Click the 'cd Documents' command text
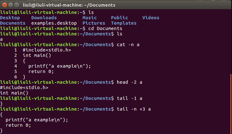The height and width of the screenshot is (134, 232). click(x=105, y=28)
